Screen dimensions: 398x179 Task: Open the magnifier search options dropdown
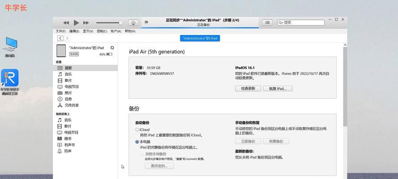coord(281,22)
